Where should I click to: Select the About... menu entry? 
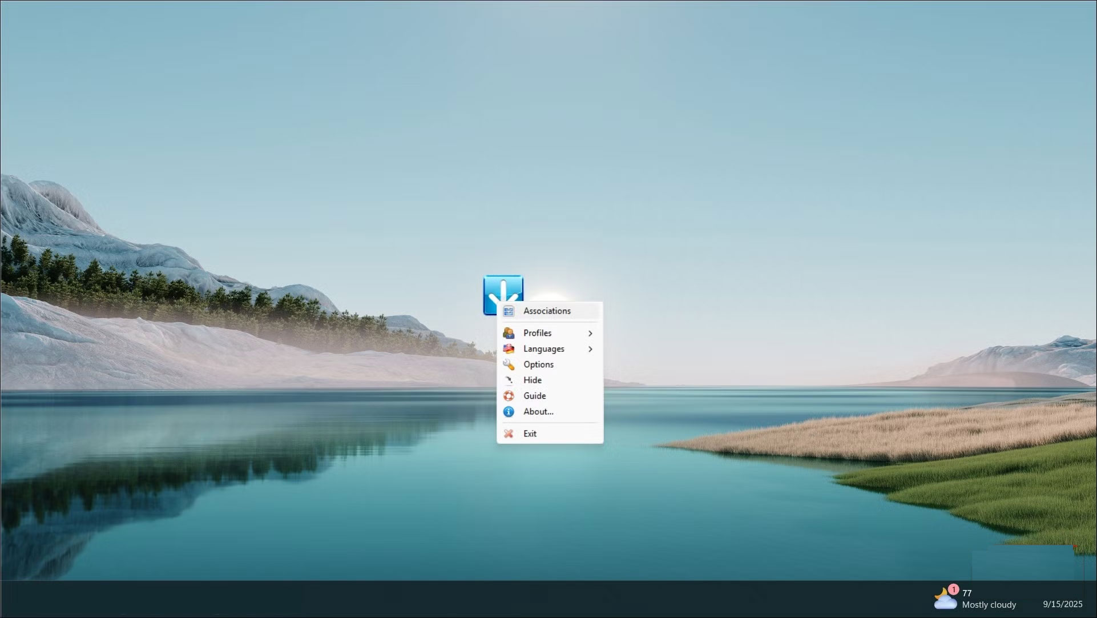tap(538, 412)
